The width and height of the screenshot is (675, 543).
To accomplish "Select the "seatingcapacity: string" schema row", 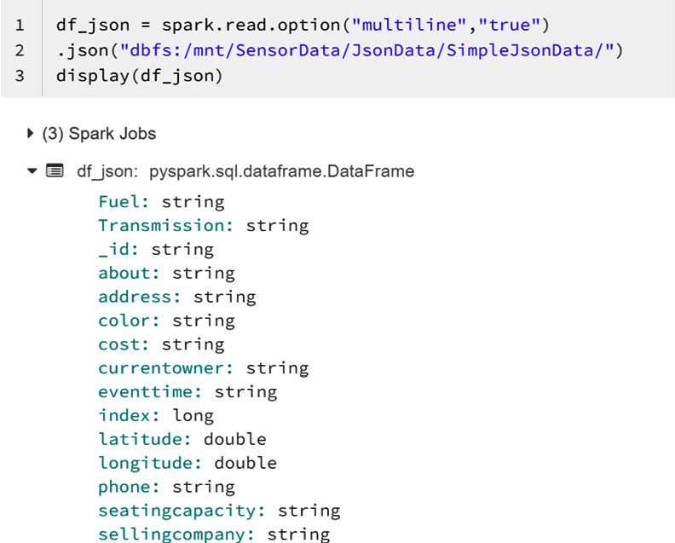I will point(219,511).
